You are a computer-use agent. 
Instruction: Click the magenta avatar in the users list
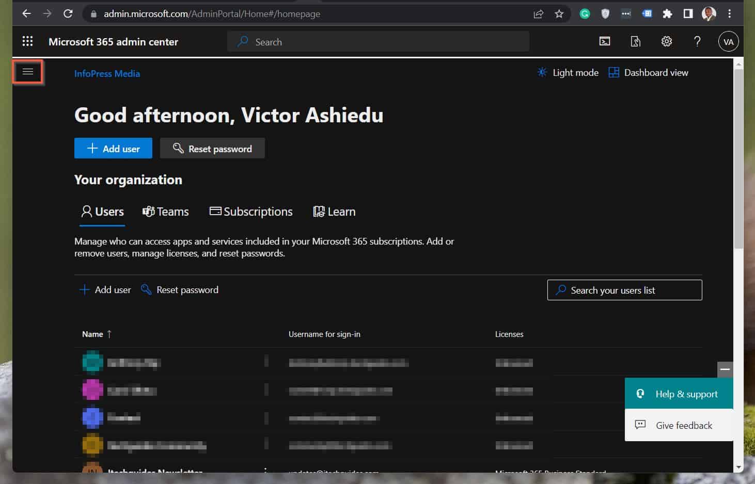point(92,390)
